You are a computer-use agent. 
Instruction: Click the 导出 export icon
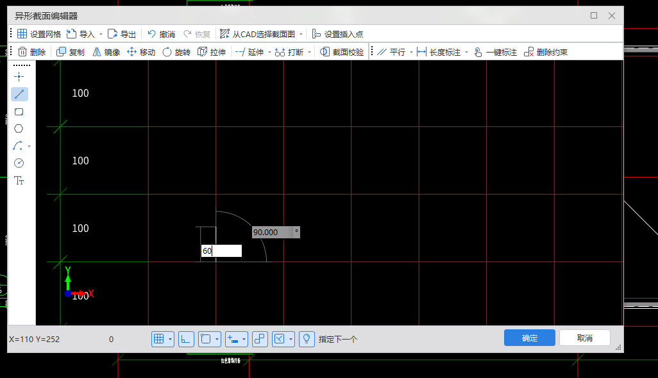[112, 34]
